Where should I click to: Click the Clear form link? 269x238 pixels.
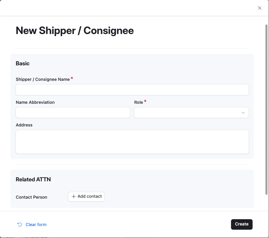tap(36, 225)
